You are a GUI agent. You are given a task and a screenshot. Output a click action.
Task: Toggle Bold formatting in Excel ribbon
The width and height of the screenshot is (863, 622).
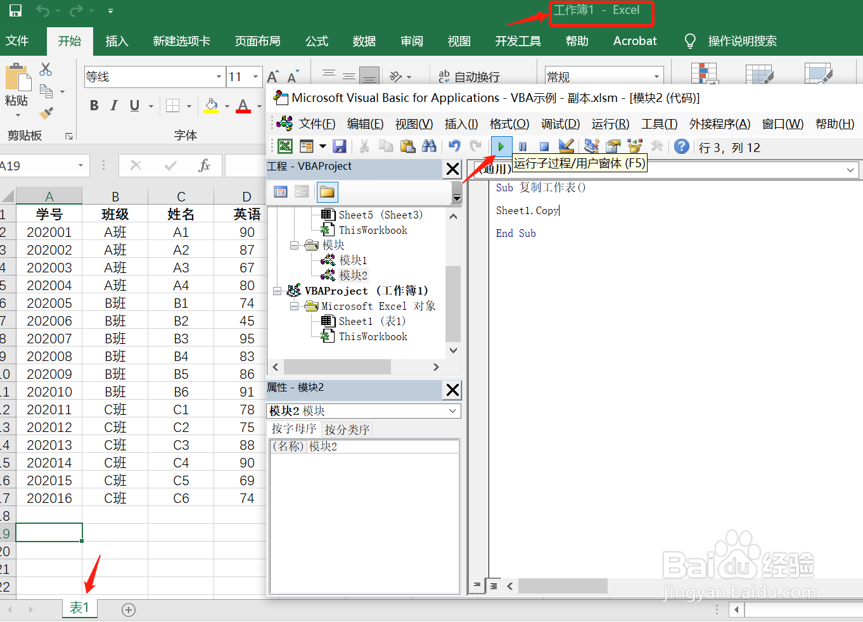point(94,106)
